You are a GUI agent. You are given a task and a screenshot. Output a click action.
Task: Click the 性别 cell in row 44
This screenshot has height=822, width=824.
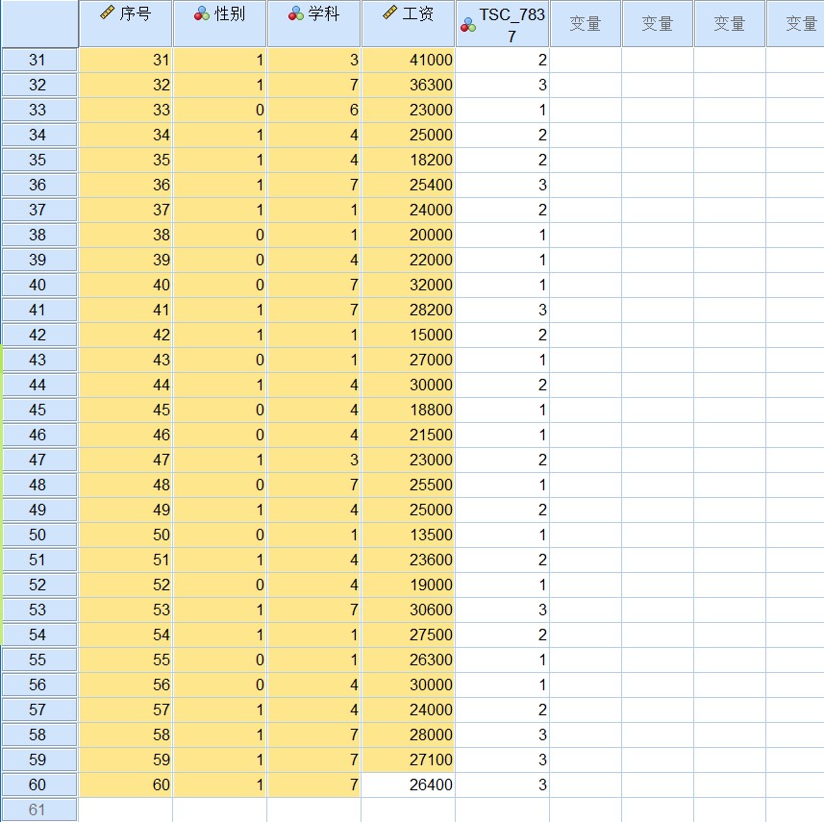pyautogui.click(x=219, y=385)
